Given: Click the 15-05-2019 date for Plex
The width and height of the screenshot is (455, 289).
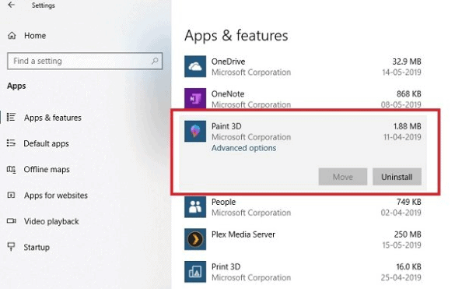Looking at the screenshot, I should [401, 245].
